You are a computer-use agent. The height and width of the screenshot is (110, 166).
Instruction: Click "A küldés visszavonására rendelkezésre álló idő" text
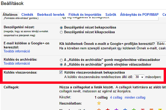[99, 77]
